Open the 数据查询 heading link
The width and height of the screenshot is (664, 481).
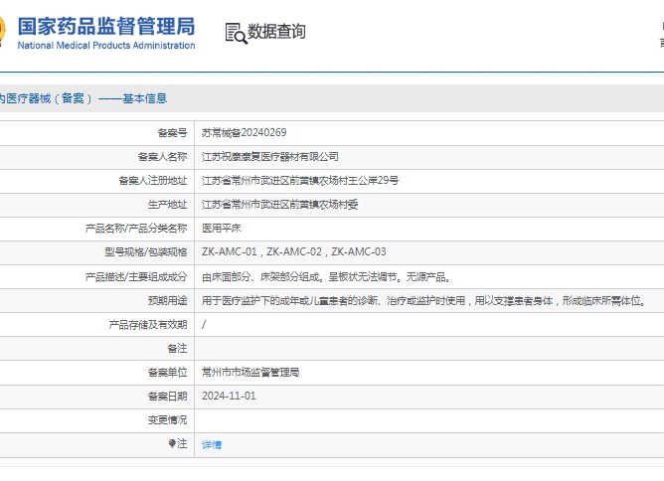click(x=276, y=32)
